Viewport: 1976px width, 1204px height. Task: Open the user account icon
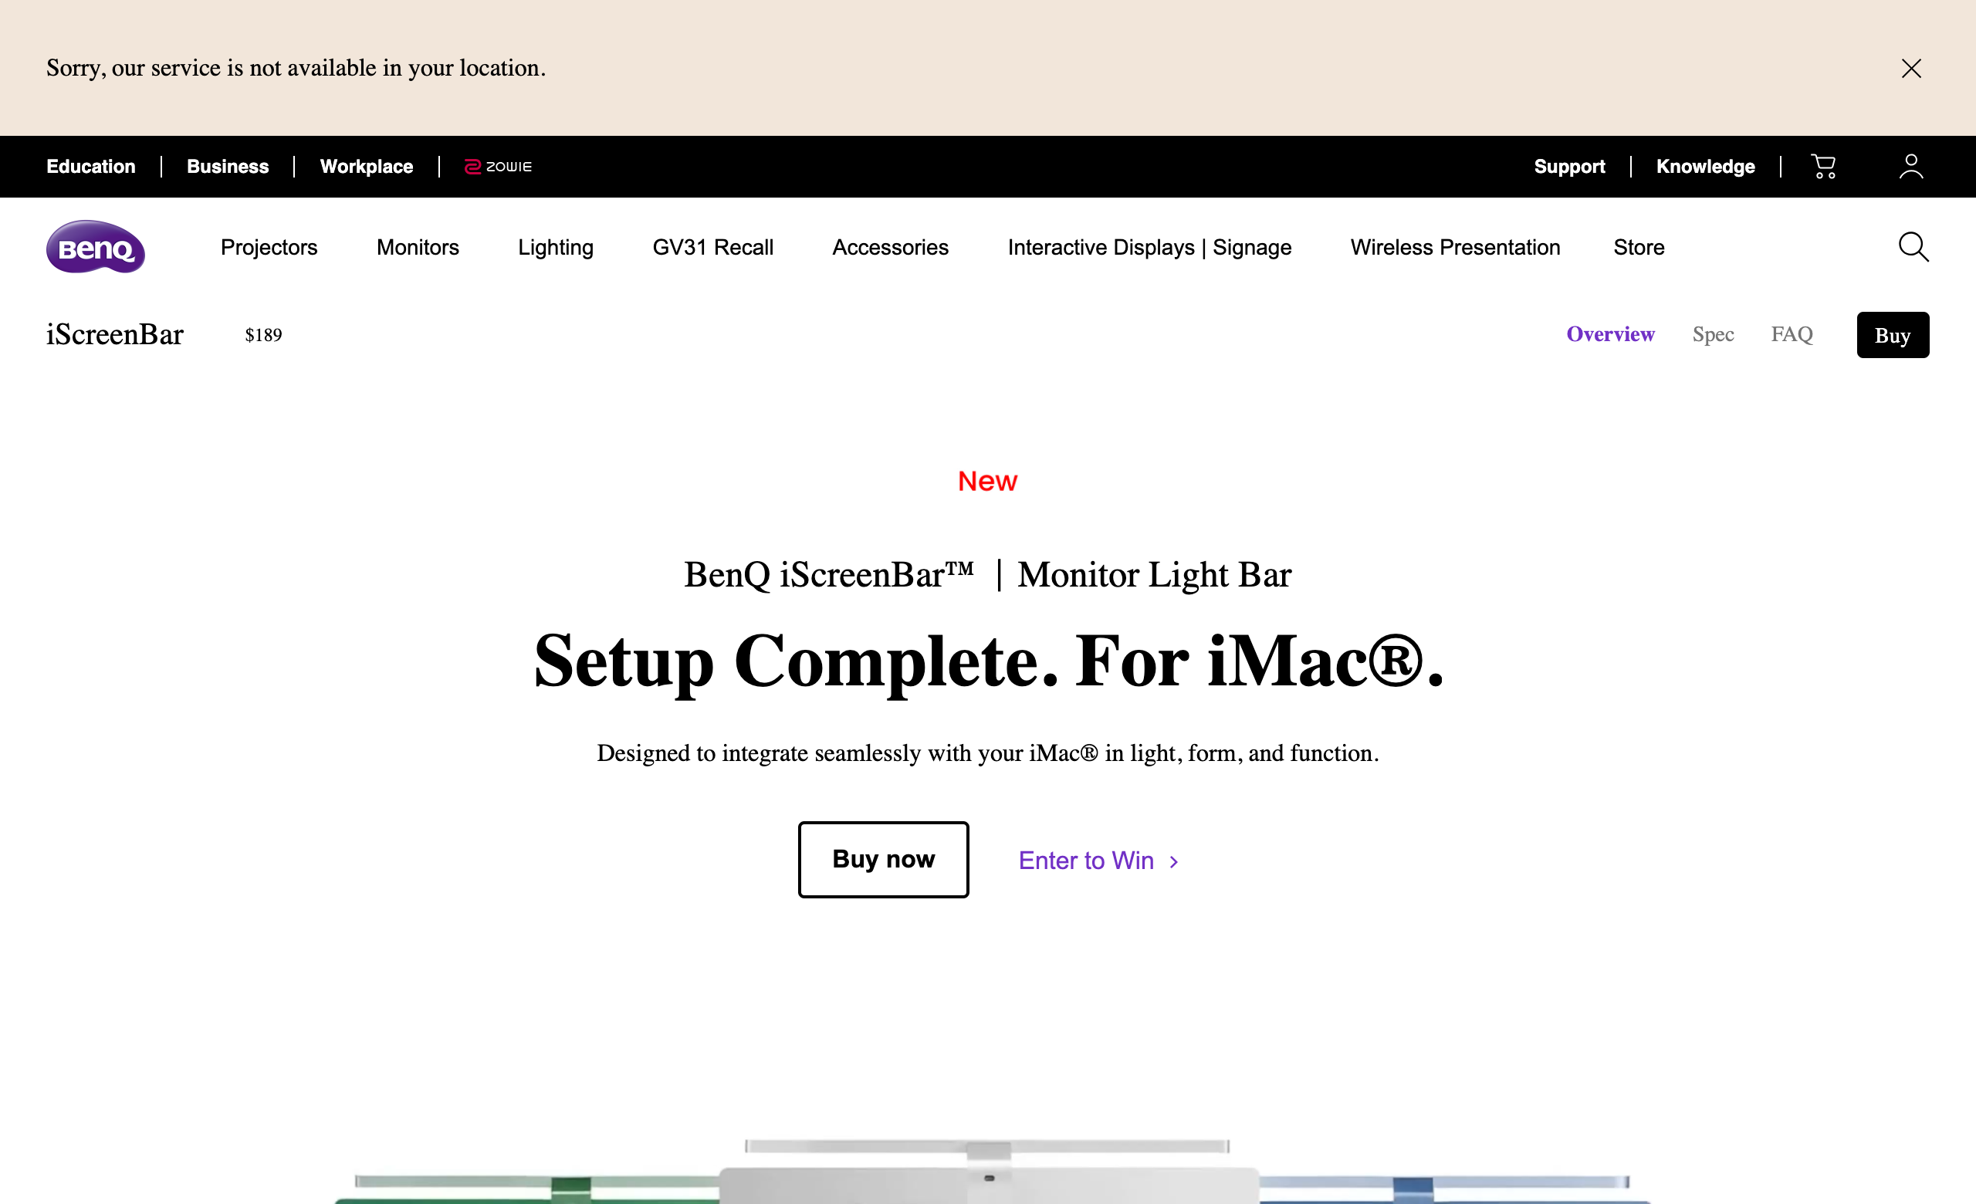pyautogui.click(x=1911, y=167)
